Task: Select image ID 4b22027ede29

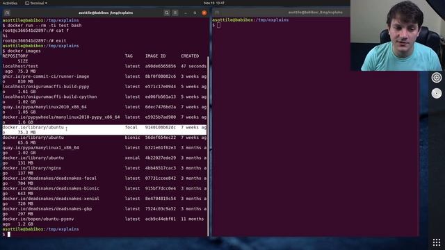Action: pyautogui.click(x=161, y=158)
